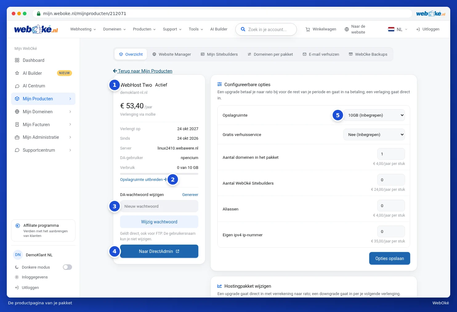Open the Opslagruimte dropdown
The width and height of the screenshot is (457, 312).
pos(374,115)
